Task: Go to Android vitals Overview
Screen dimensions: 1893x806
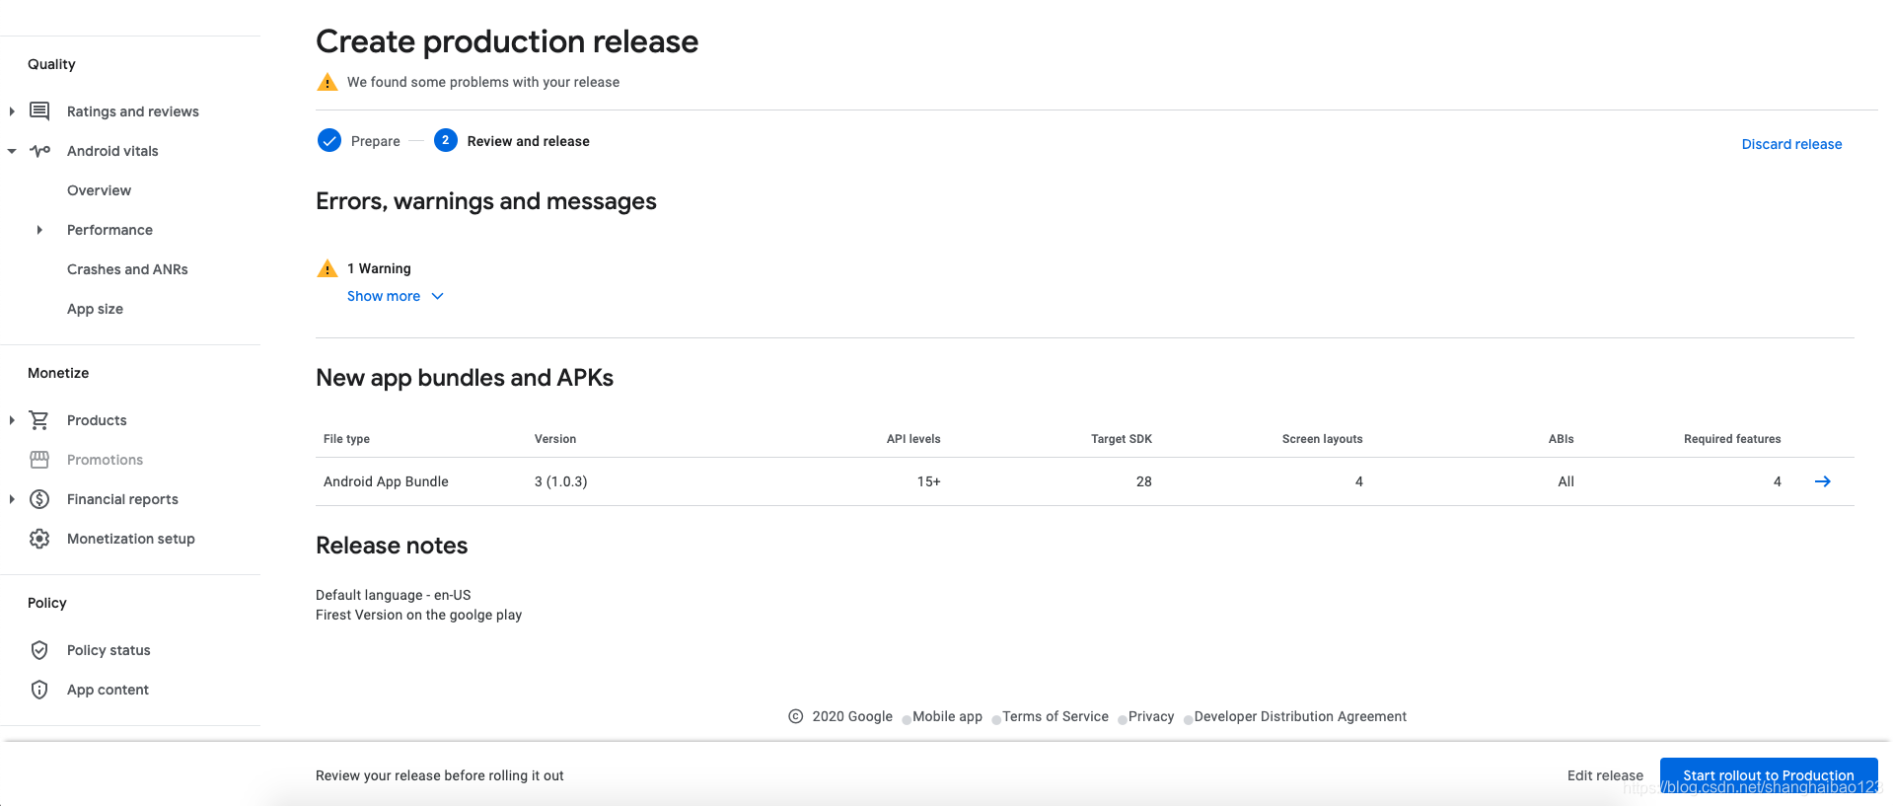Action: tap(99, 190)
